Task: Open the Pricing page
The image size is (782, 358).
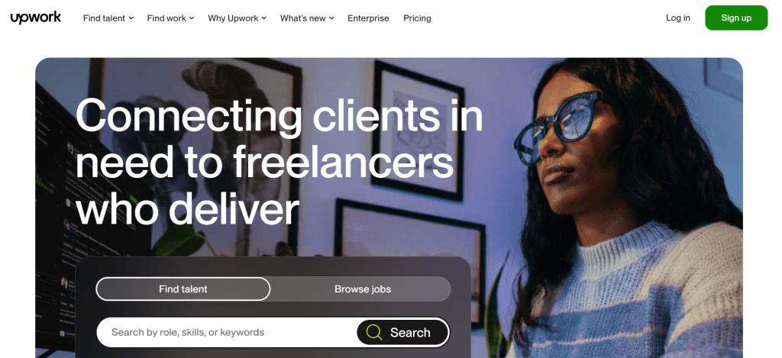Action: [x=417, y=18]
